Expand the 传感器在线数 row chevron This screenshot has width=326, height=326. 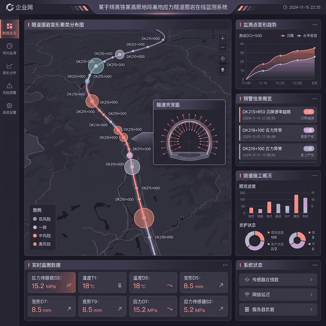(311, 280)
